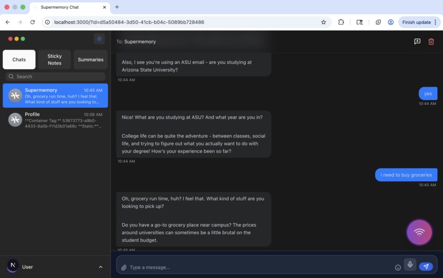This screenshot has width=443, height=278.
Task: Open the tab search icon in toolbar
Action: [359, 22]
